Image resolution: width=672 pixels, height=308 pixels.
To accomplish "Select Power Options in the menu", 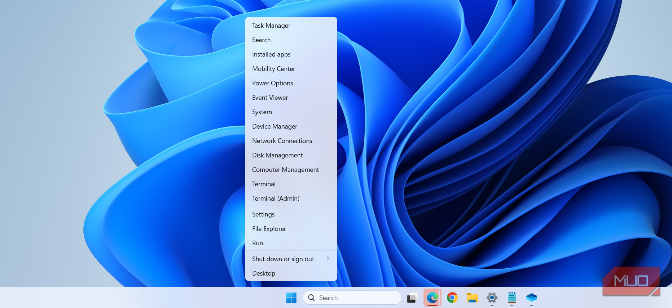I will pos(291,83).
